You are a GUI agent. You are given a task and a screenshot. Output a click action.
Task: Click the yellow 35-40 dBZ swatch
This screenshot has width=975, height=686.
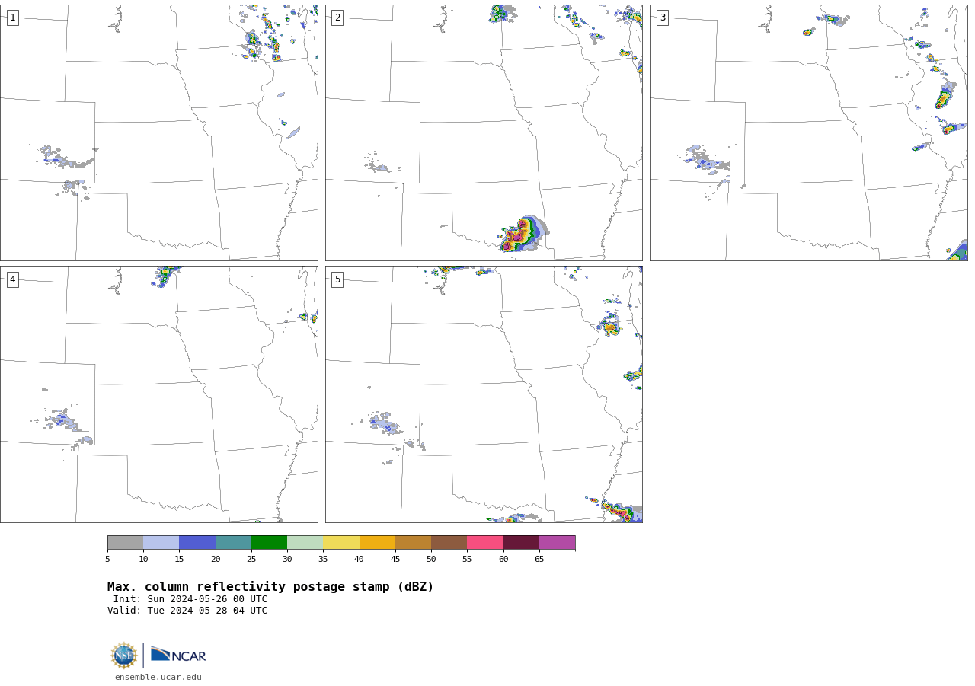click(x=341, y=542)
